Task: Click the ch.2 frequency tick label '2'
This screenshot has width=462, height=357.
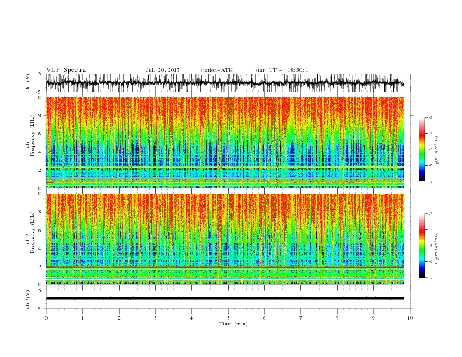Action: point(41,267)
